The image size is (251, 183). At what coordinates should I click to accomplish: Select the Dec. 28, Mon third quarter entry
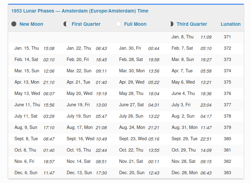(x=185, y=173)
